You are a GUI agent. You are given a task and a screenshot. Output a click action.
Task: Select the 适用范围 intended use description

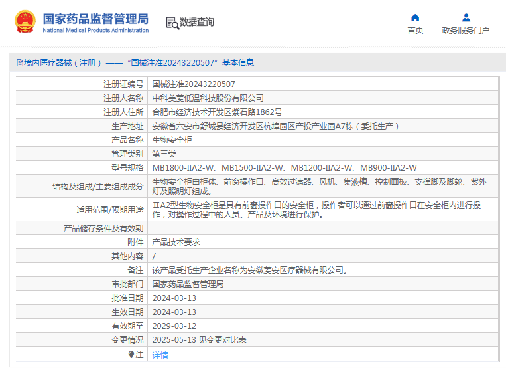click(x=316, y=209)
